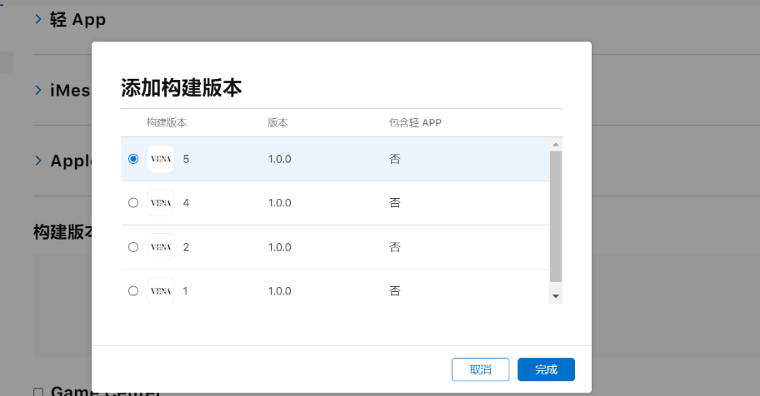Screen dimensions: 760x396
Task: Click the build list scrollbar thumb
Action: tap(556, 216)
